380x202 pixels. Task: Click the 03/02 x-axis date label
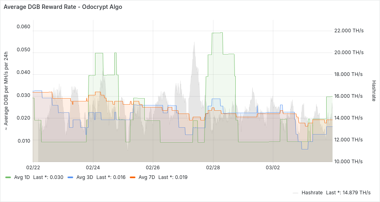(273, 167)
